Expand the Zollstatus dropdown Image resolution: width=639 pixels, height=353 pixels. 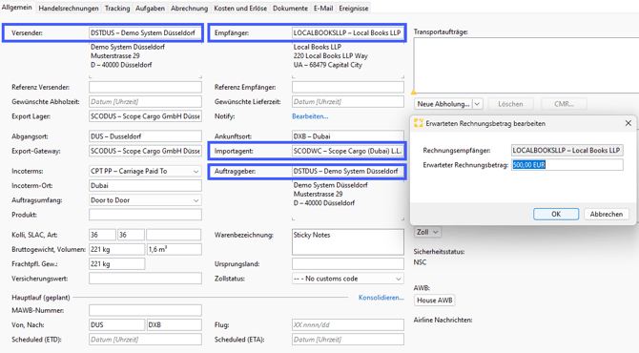(x=398, y=279)
